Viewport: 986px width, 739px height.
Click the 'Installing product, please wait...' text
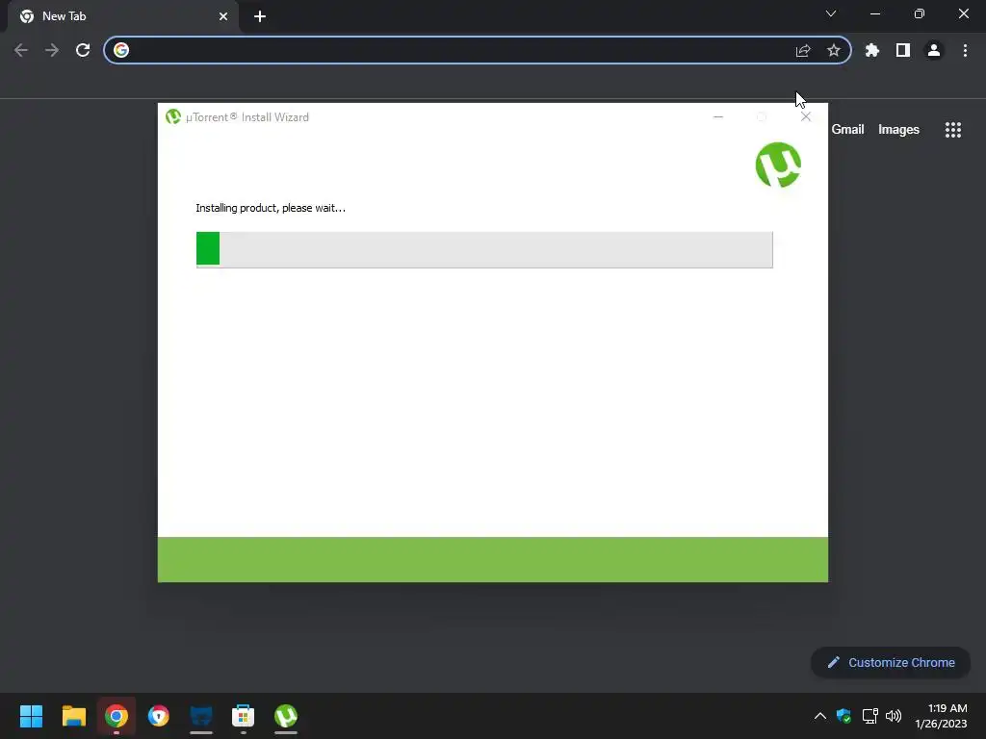coord(271,208)
